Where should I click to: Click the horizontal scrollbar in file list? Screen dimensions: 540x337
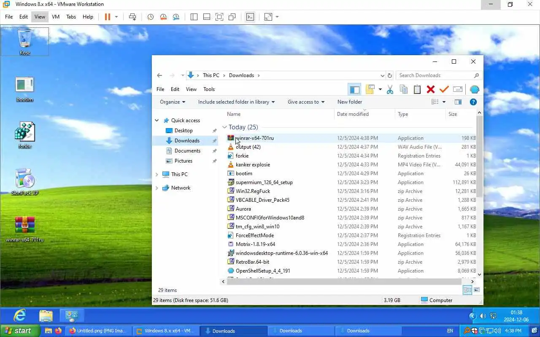344,281
